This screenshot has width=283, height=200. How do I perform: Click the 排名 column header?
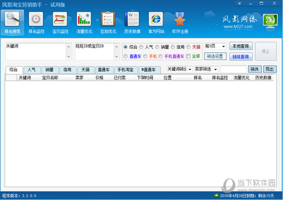(200, 78)
